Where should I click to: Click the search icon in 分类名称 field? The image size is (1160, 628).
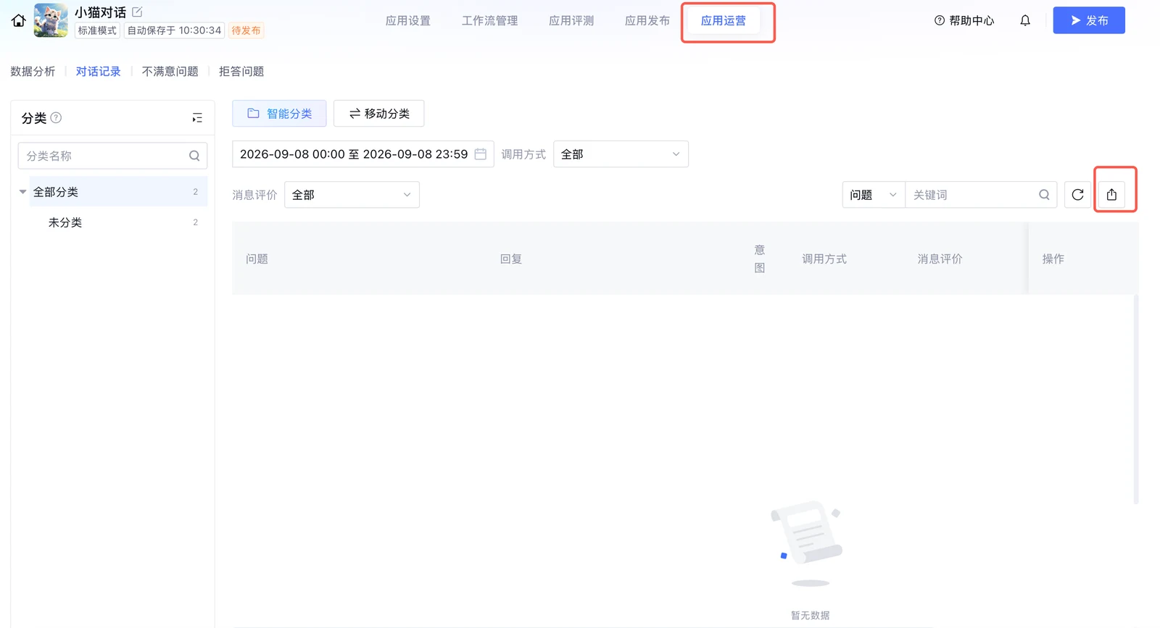click(194, 156)
